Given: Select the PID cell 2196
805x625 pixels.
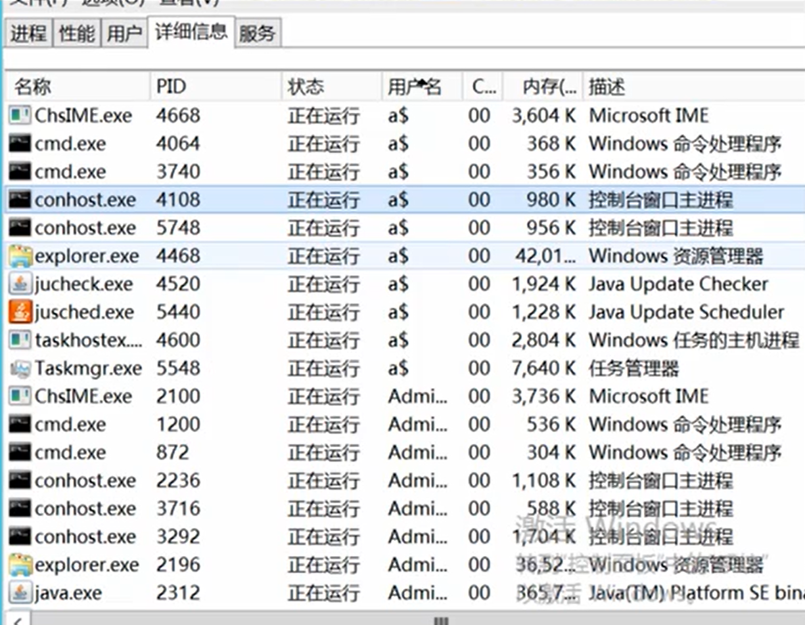Looking at the screenshot, I should point(178,565).
